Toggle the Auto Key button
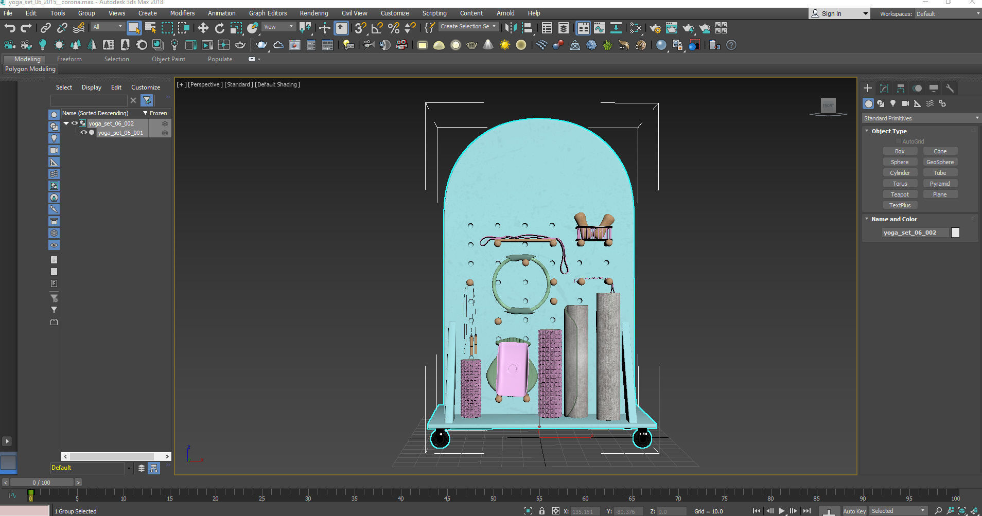The image size is (982, 516). (854, 511)
